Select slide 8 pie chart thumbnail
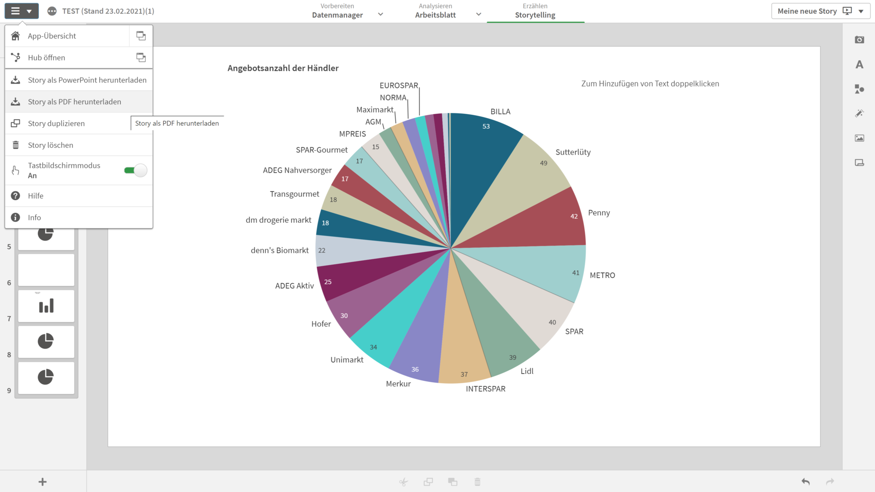 pos(46,342)
